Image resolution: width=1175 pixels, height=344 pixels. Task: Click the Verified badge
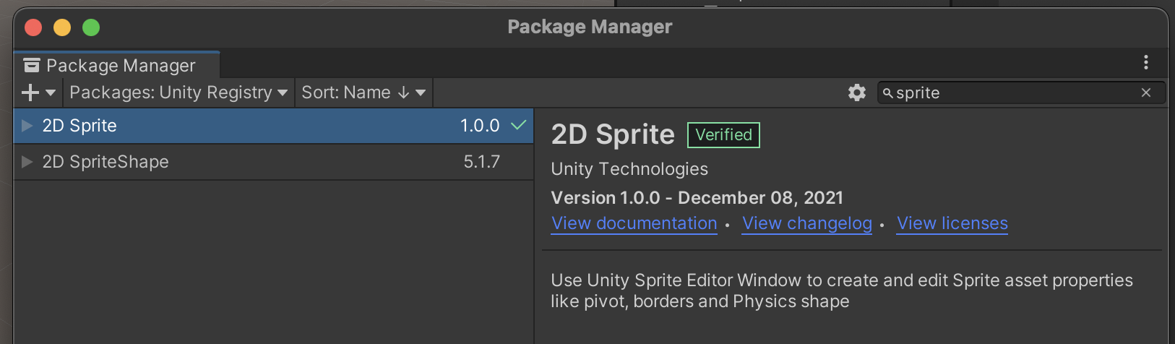tap(723, 135)
